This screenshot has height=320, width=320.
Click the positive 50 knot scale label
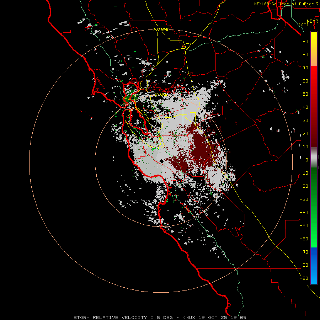305,94
